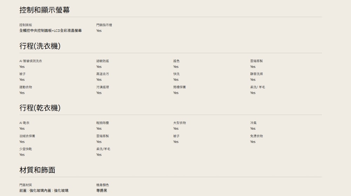351x196 pixels.
Task: Click the 少量快乾 dryer program label
Action: tap(26, 149)
